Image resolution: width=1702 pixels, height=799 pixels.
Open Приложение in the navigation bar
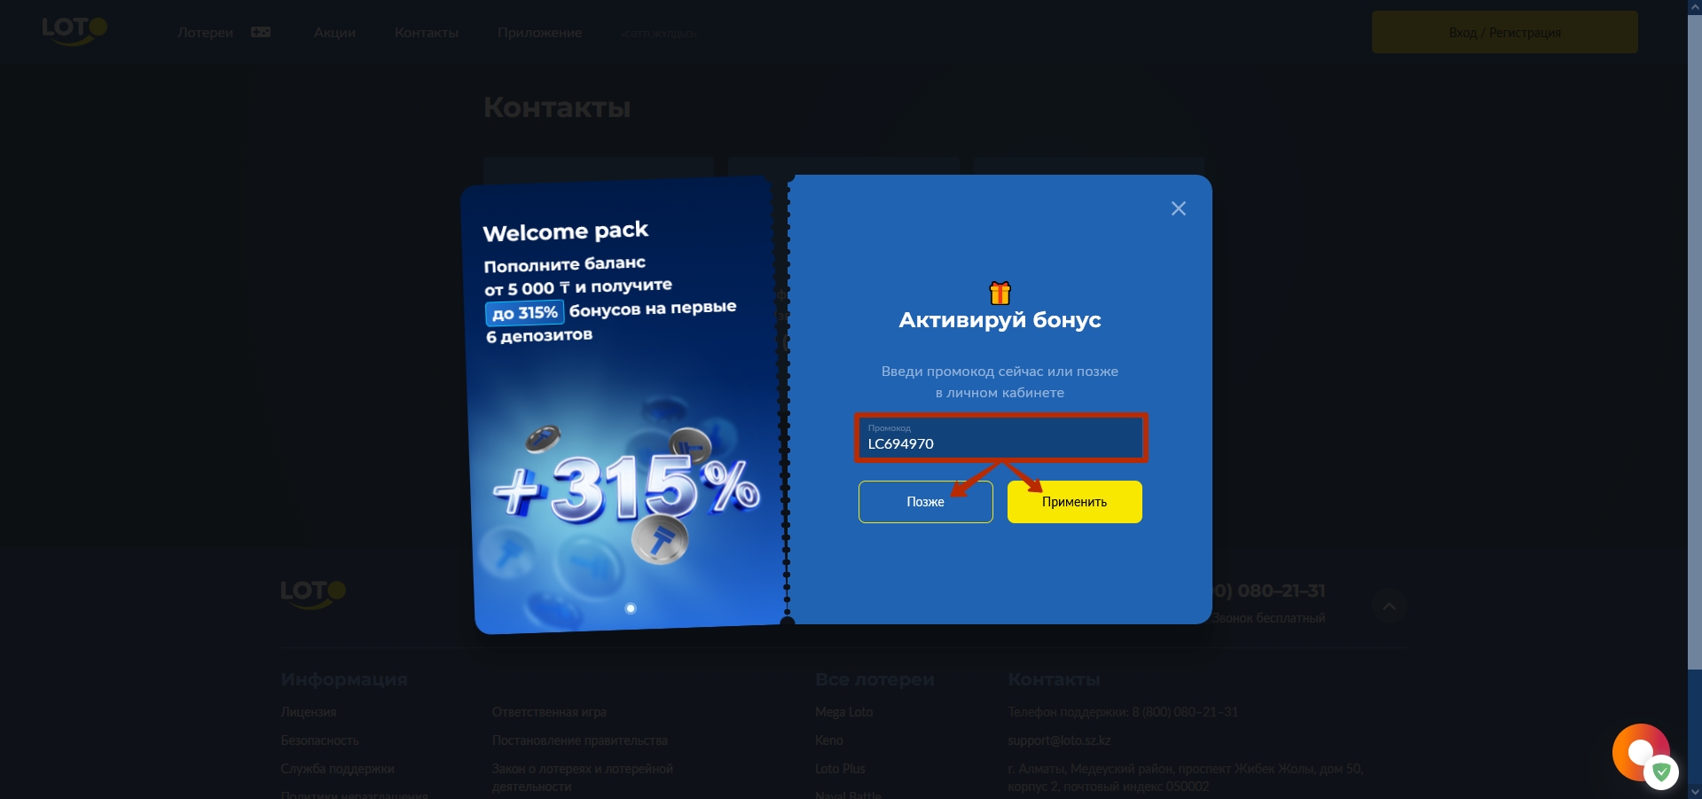pyautogui.click(x=539, y=33)
